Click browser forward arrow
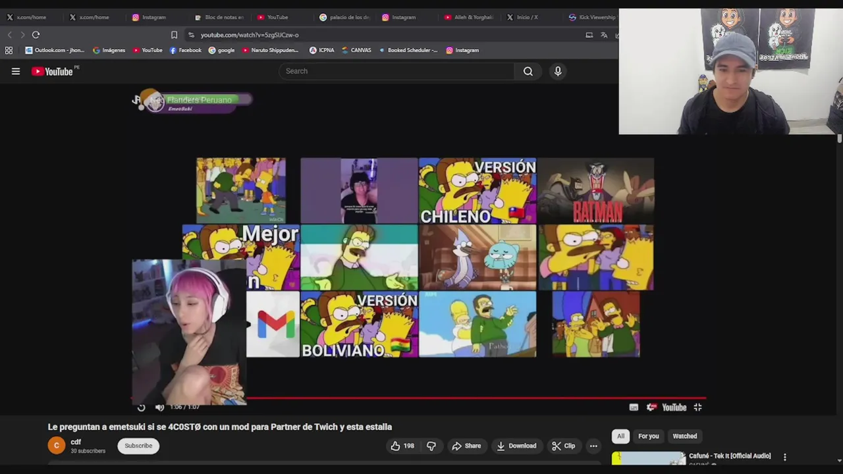Viewport: 843px width, 474px height. tap(22, 35)
